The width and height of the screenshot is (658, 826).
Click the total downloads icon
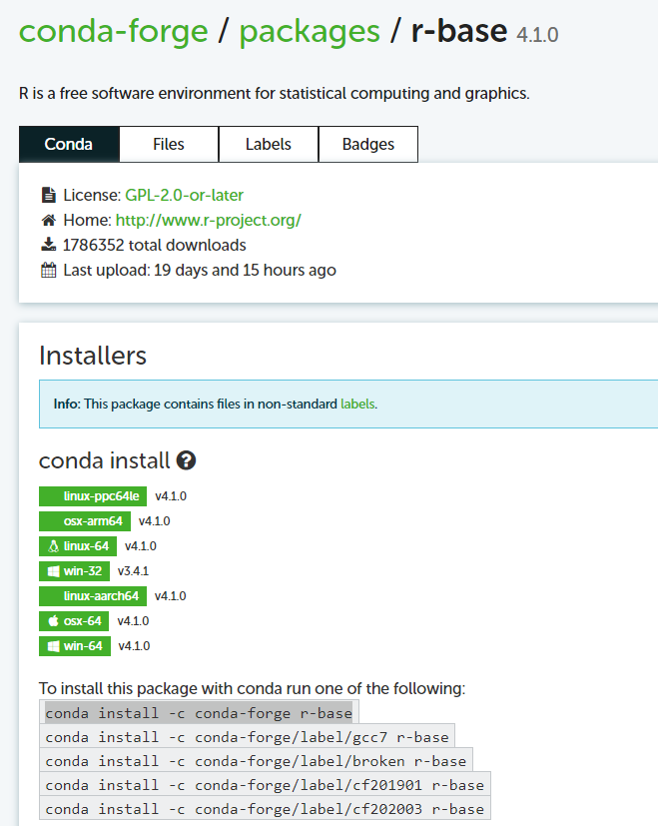pyautogui.click(x=48, y=244)
